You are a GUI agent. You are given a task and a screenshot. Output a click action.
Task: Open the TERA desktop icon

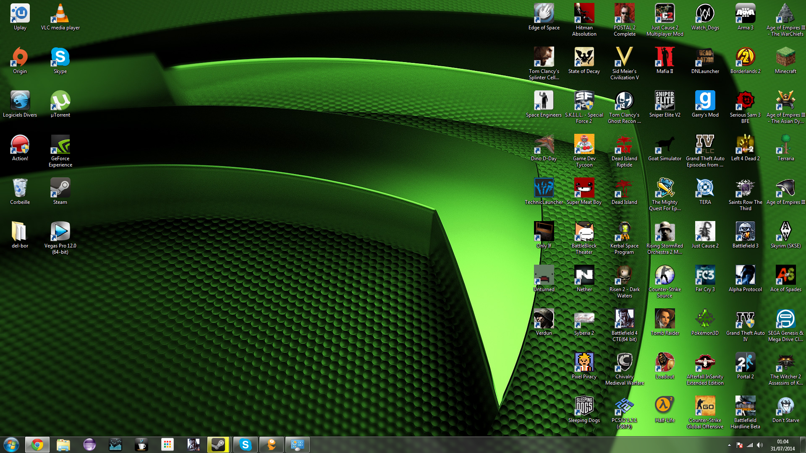pos(705,192)
